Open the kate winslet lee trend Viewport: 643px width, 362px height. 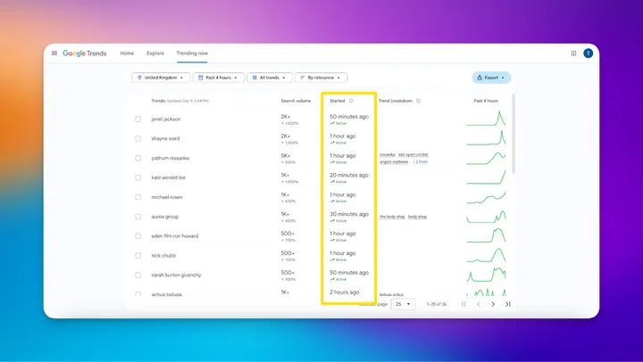[168, 177]
